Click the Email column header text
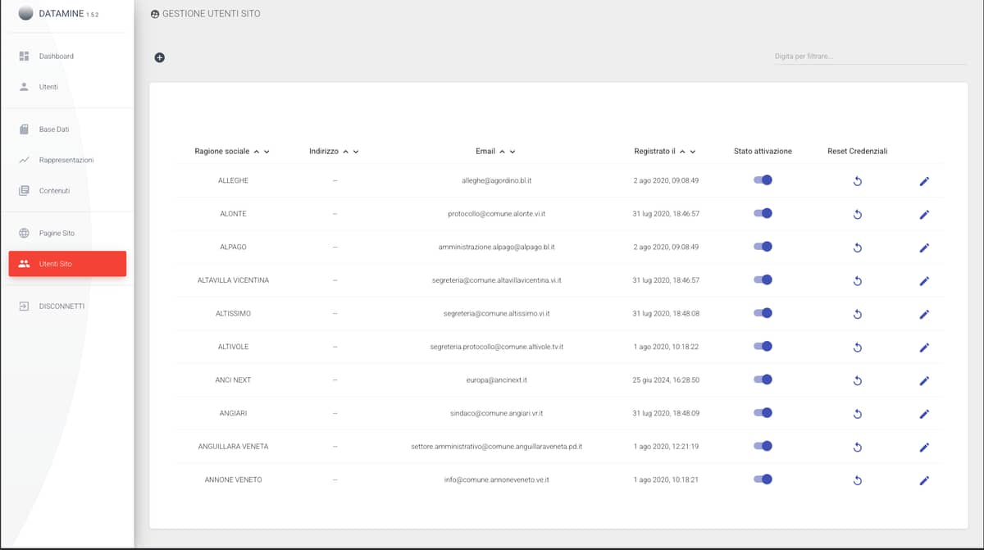This screenshot has width=984, height=550. tap(485, 152)
